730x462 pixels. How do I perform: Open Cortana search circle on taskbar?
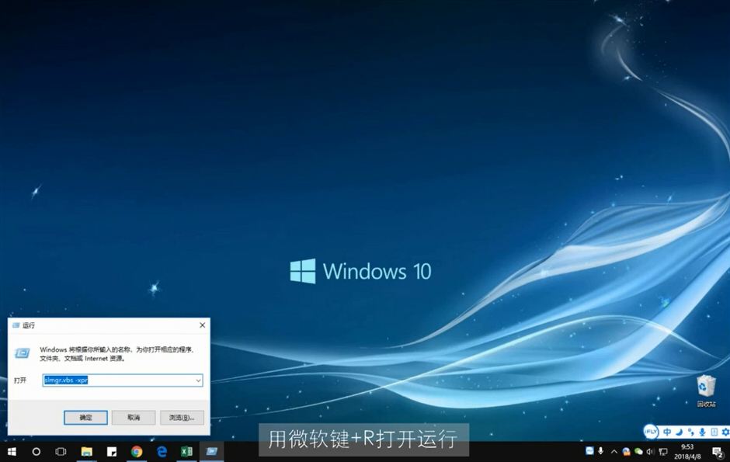click(x=36, y=452)
